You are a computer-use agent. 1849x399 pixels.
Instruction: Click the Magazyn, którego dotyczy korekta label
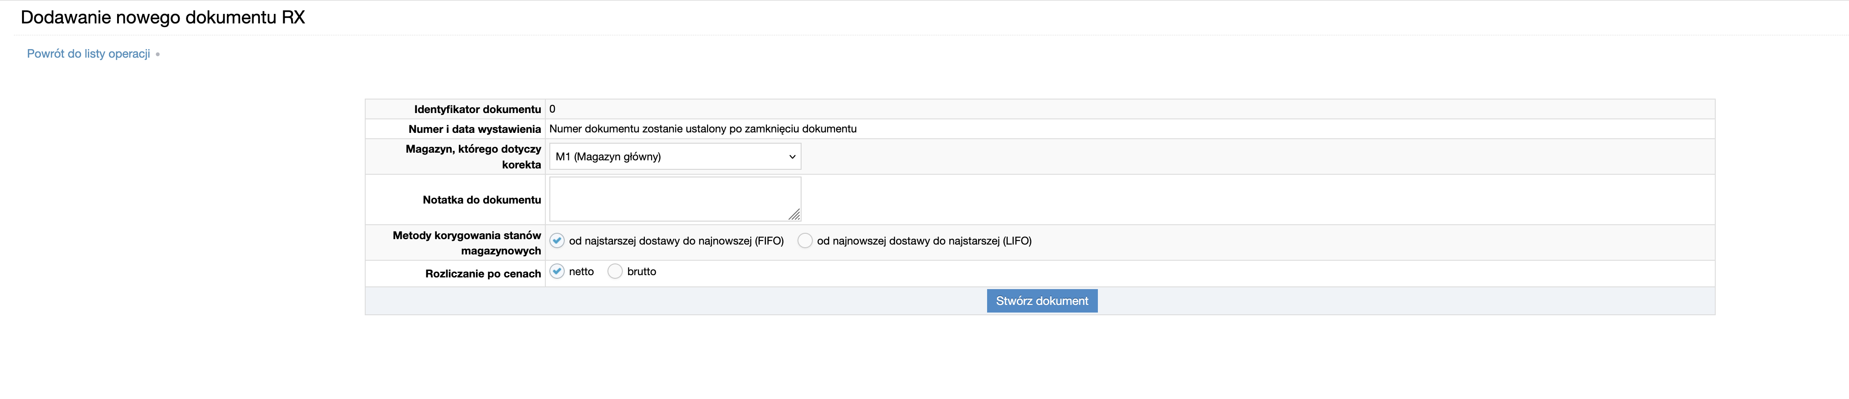(x=473, y=156)
